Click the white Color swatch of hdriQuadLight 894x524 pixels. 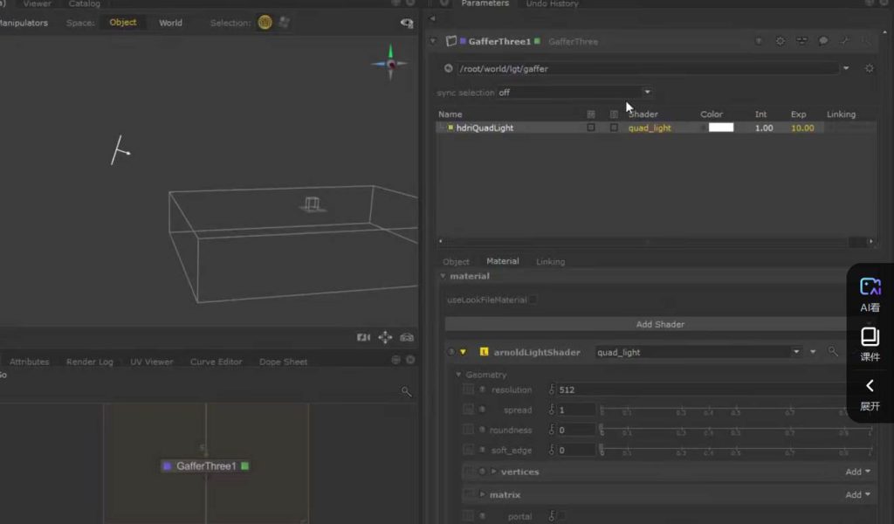pyautogui.click(x=720, y=128)
